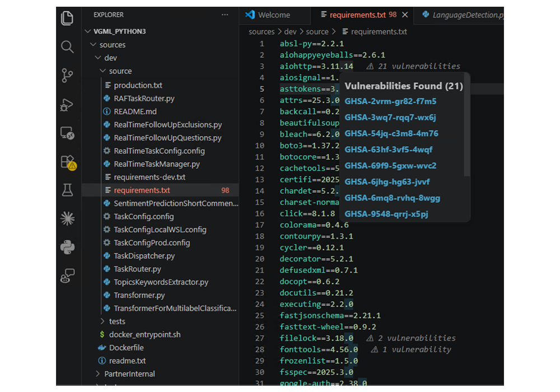Click 'dev' in the breadcrumb path
The image size is (560, 392).
pos(290,32)
